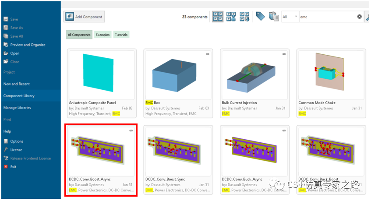The width and height of the screenshot is (371, 201).
Task: Open the DCDC_Conv_Buck_Boost thumbnail
Action: tap(331, 152)
